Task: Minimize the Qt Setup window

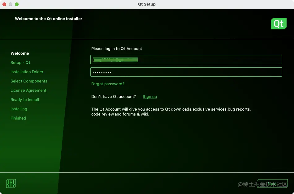Action: [11, 4]
